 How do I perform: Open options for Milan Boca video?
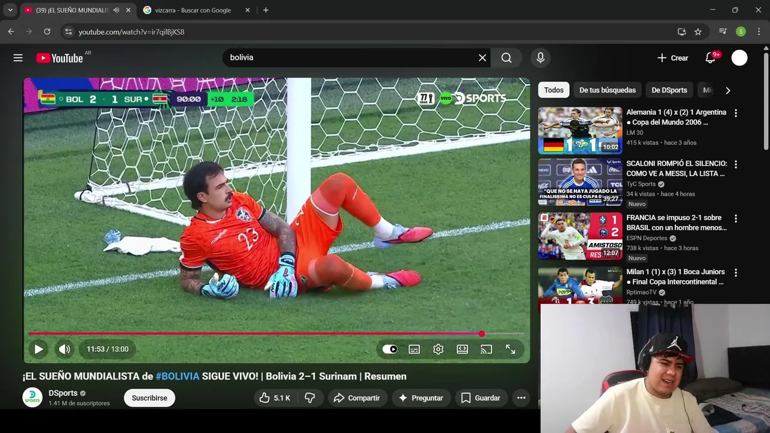tap(735, 272)
